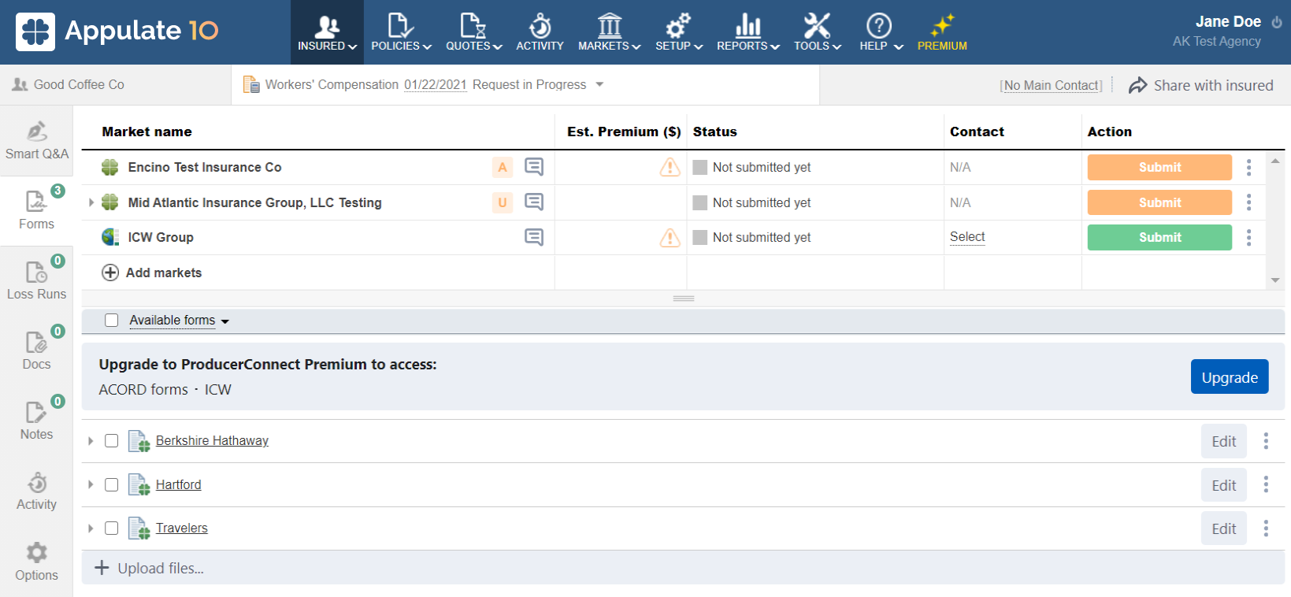Viewport: 1291px width, 597px height.
Task: Submit to Mid Atlantic Insurance Group
Action: 1159,202
